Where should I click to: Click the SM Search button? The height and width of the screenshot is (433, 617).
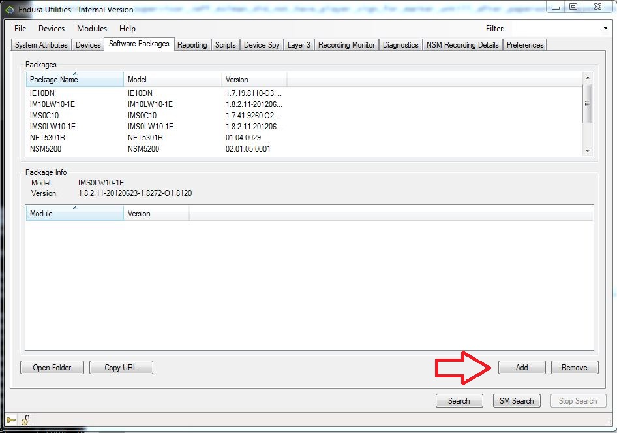coord(517,400)
